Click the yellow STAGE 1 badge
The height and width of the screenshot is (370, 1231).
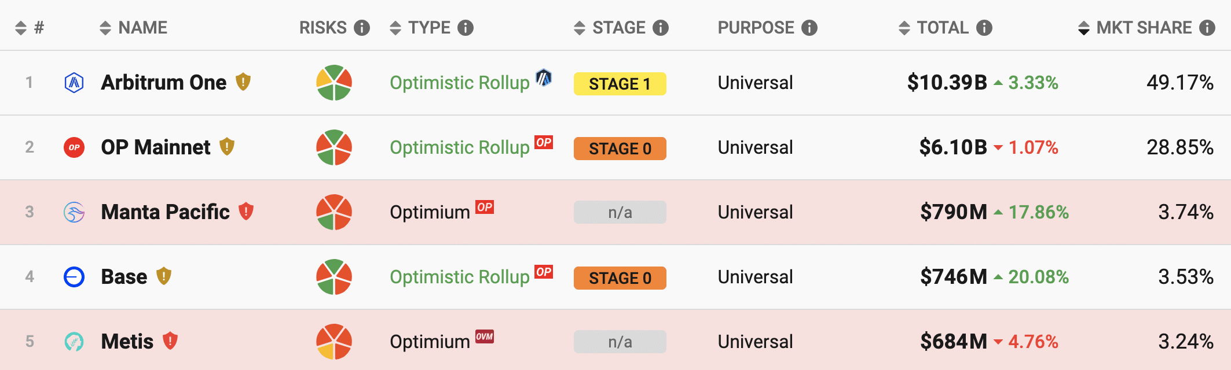620,84
